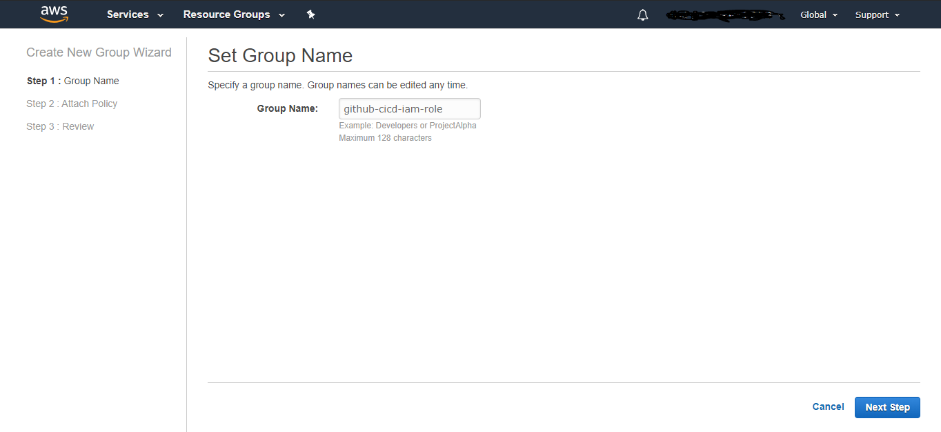Click the Group Name text field
The height and width of the screenshot is (432, 941).
tap(409, 108)
